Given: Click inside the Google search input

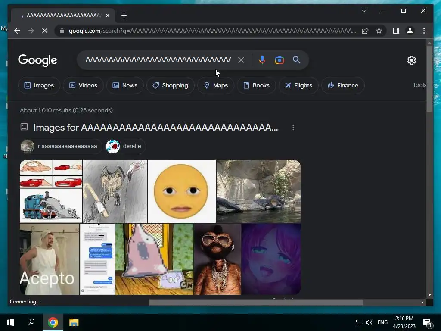Looking at the screenshot, I should [x=158, y=60].
